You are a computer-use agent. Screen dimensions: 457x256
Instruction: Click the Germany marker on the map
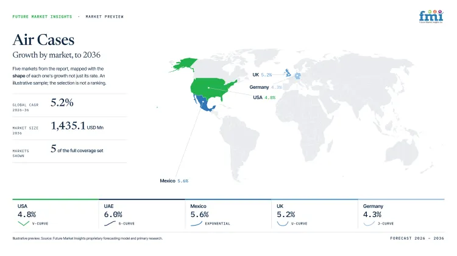coord(297,76)
